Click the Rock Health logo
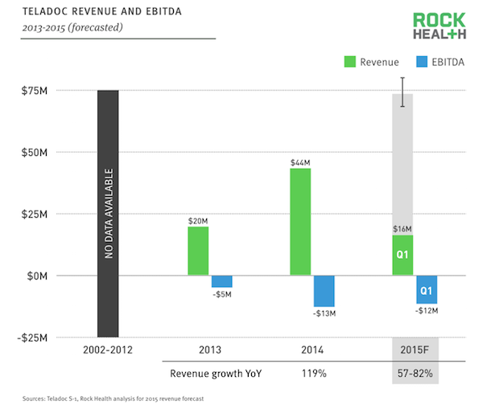 pos(439,26)
